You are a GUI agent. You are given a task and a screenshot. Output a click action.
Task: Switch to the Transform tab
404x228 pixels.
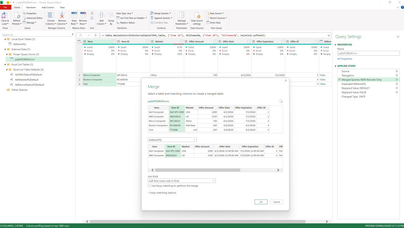click(31, 7)
